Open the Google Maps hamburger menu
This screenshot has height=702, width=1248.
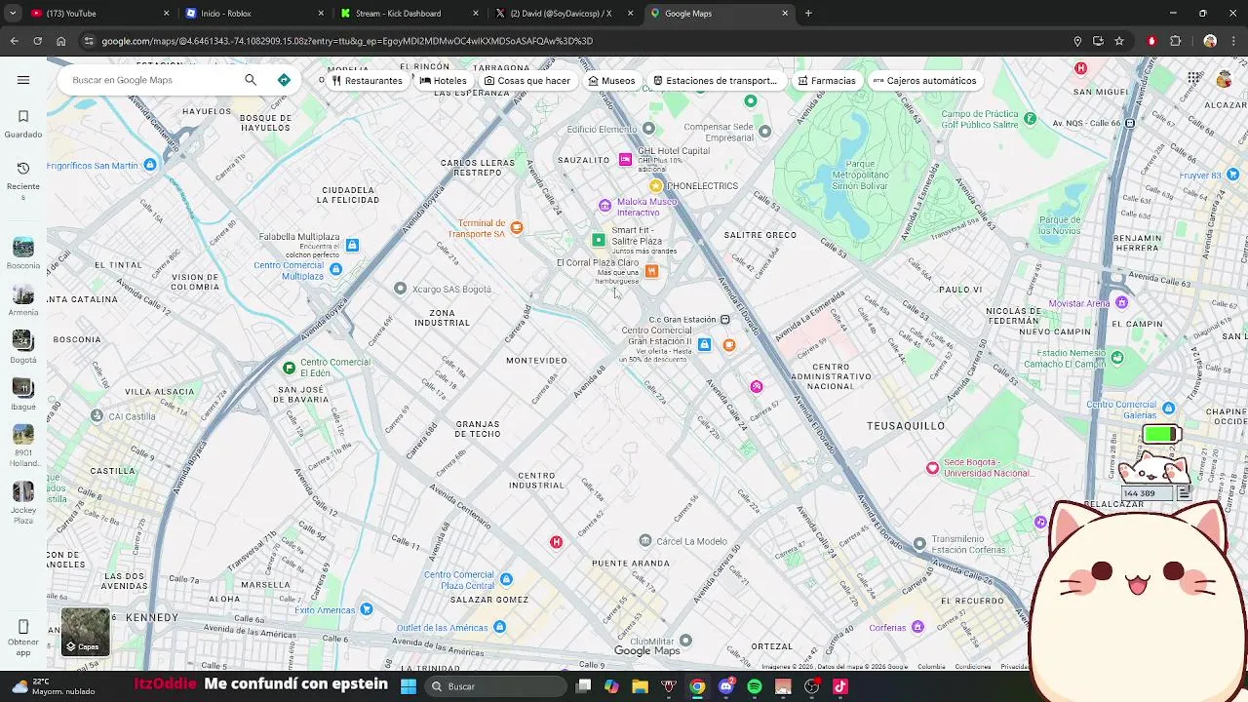click(23, 80)
